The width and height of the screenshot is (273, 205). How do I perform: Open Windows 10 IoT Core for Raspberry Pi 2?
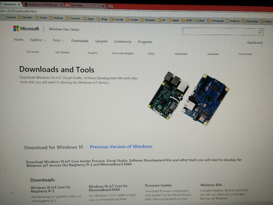51,189
